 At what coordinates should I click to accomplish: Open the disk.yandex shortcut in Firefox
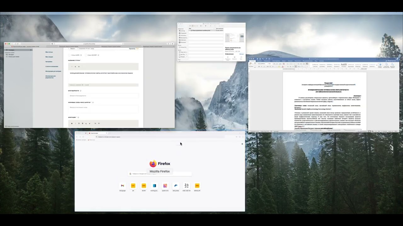click(x=176, y=186)
